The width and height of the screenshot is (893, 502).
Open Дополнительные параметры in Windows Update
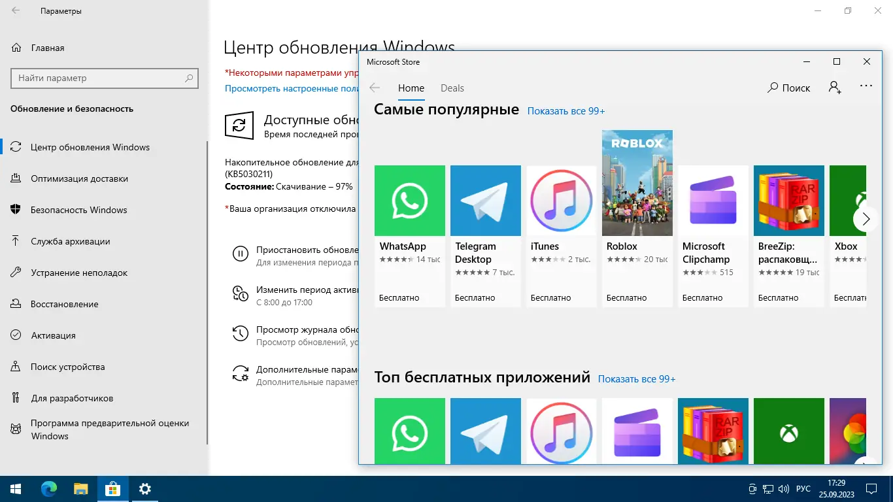pos(294,375)
